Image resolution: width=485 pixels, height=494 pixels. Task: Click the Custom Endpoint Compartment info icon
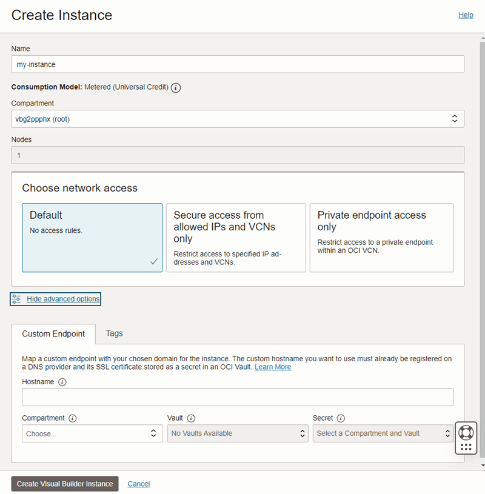coord(73,418)
